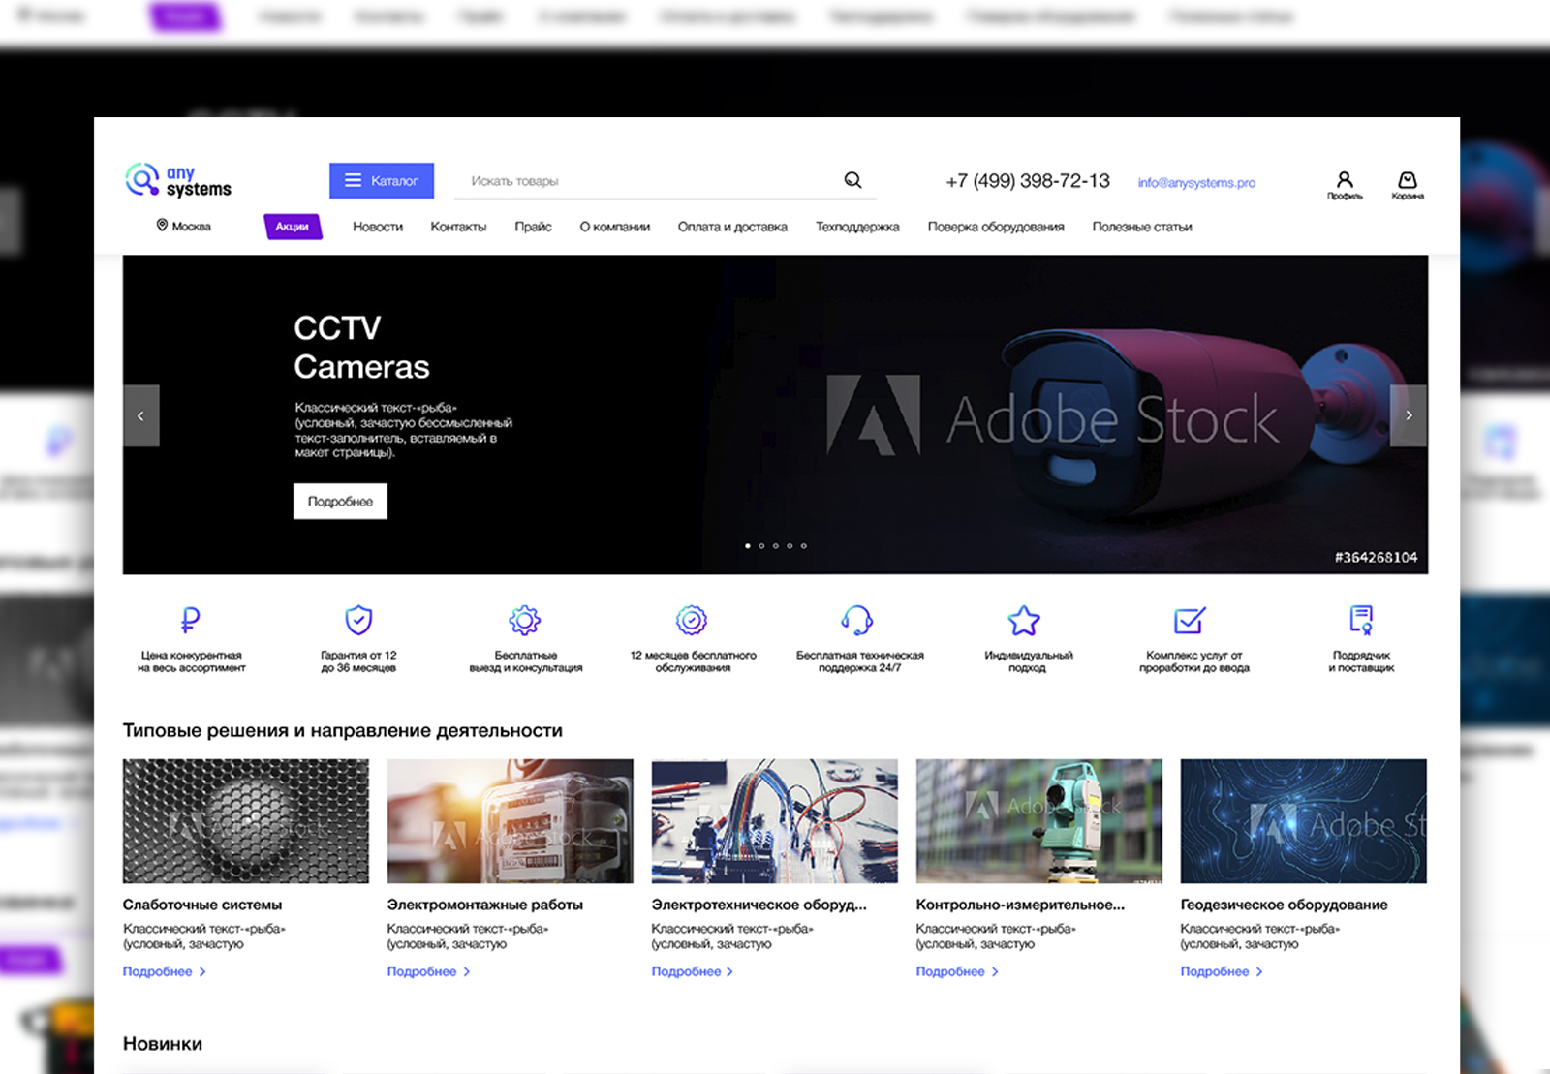Click the Типовые решения и направление деятельности heading
Screen dimensions: 1550x1074
[x=343, y=731]
